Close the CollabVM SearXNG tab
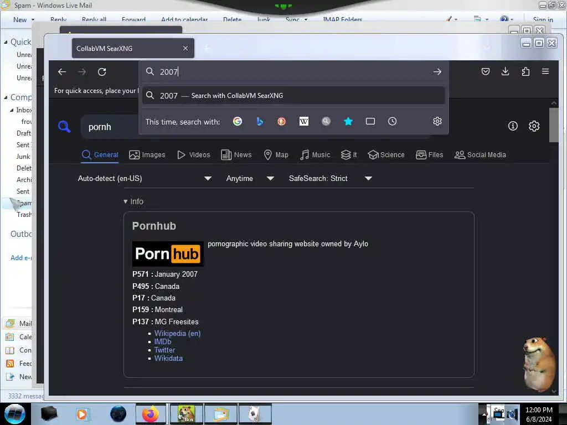Viewport: 567px width, 425px height. [185, 48]
